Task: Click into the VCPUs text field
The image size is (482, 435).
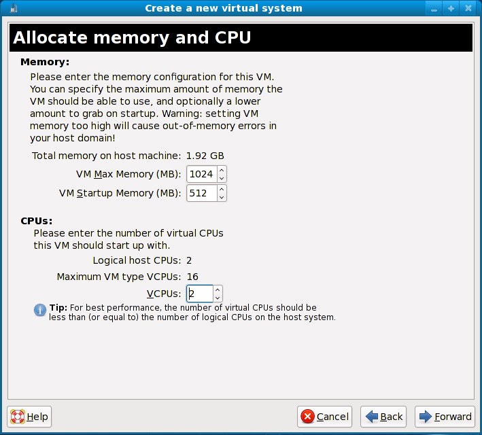Action: click(199, 294)
